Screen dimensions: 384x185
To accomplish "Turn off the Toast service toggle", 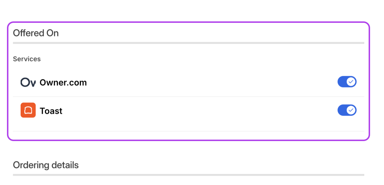I will [x=347, y=110].
